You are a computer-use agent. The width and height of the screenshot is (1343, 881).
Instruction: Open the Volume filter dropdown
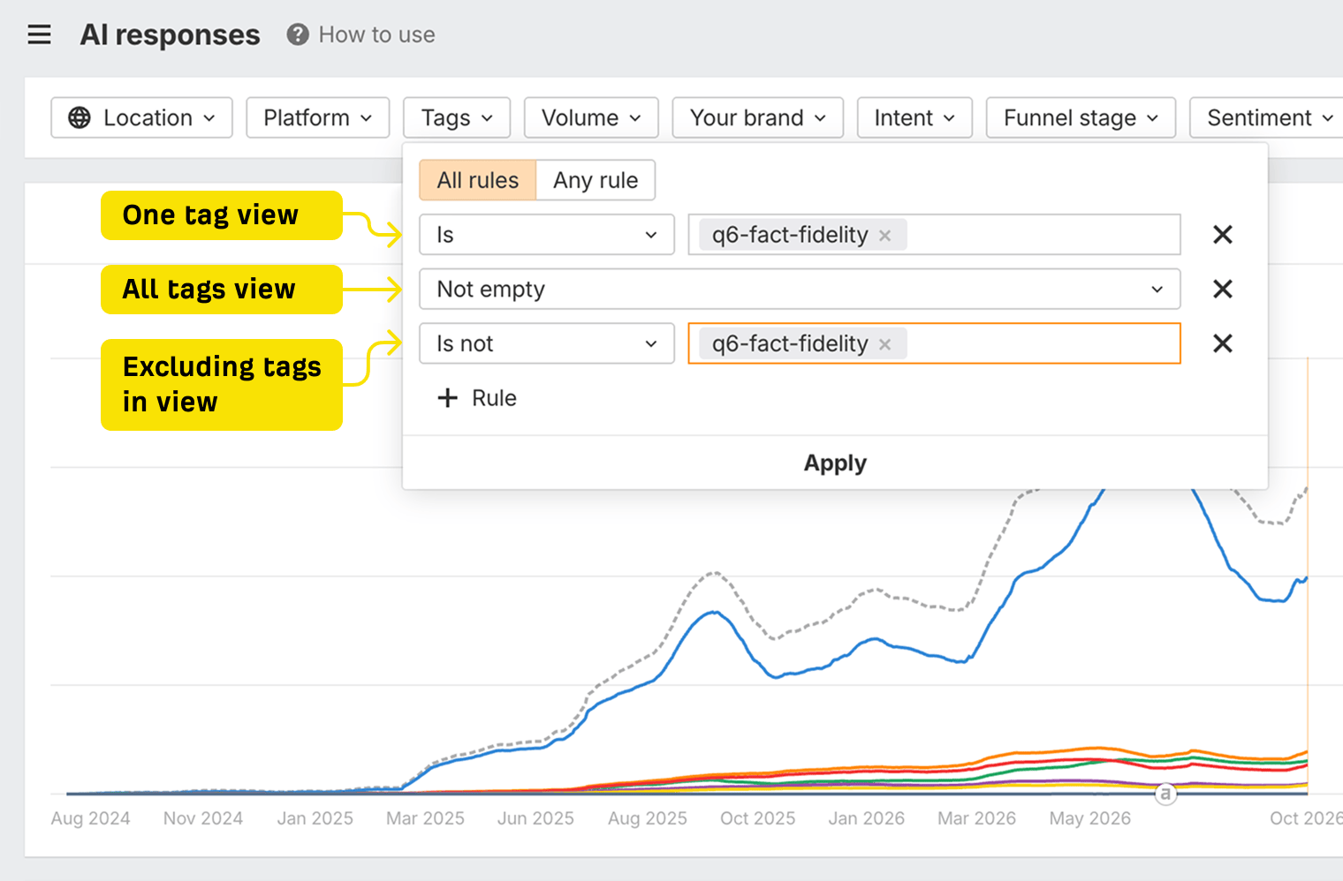point(591,117)
